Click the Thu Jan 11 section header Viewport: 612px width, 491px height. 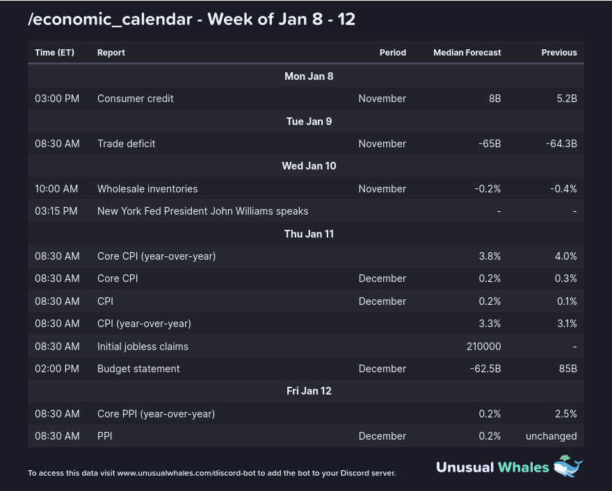point(309,234)
